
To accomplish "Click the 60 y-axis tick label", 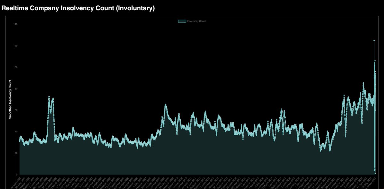I will [x=16, y=110].
